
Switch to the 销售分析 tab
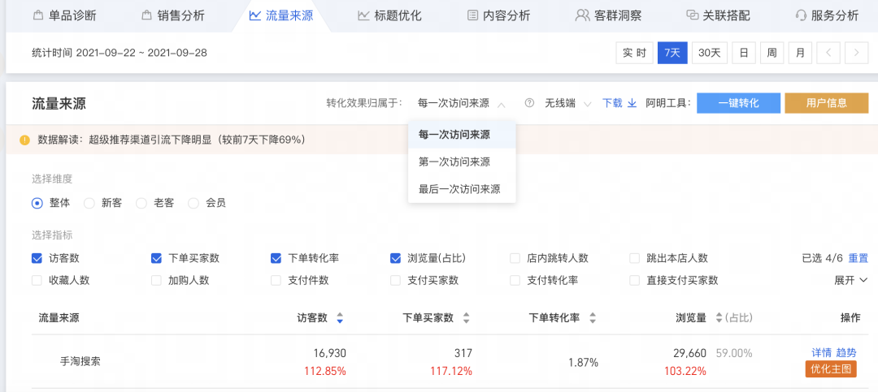click(173, 15)
